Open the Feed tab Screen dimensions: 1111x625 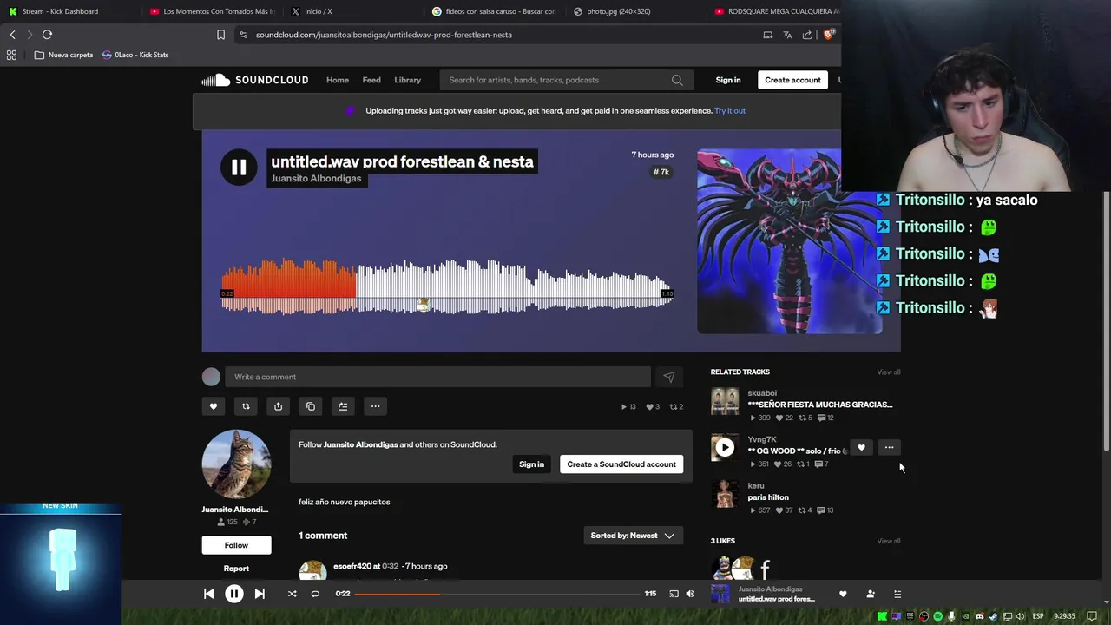click(x=371, y=80)
